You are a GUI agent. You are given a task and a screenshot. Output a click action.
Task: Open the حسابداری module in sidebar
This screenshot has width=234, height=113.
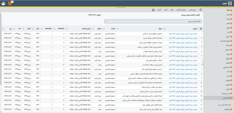[228, 67]
